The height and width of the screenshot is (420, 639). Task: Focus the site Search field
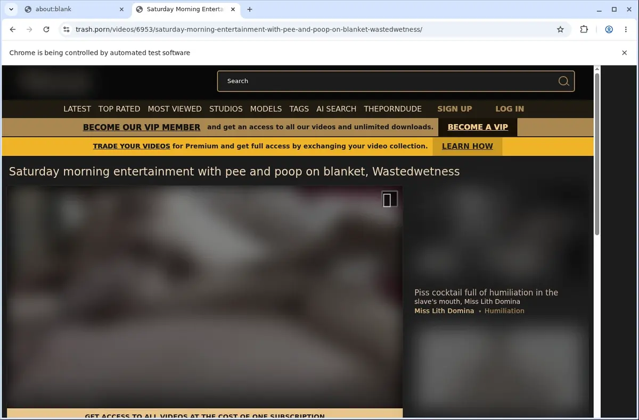pyautogui.click(x=396, y=81)
